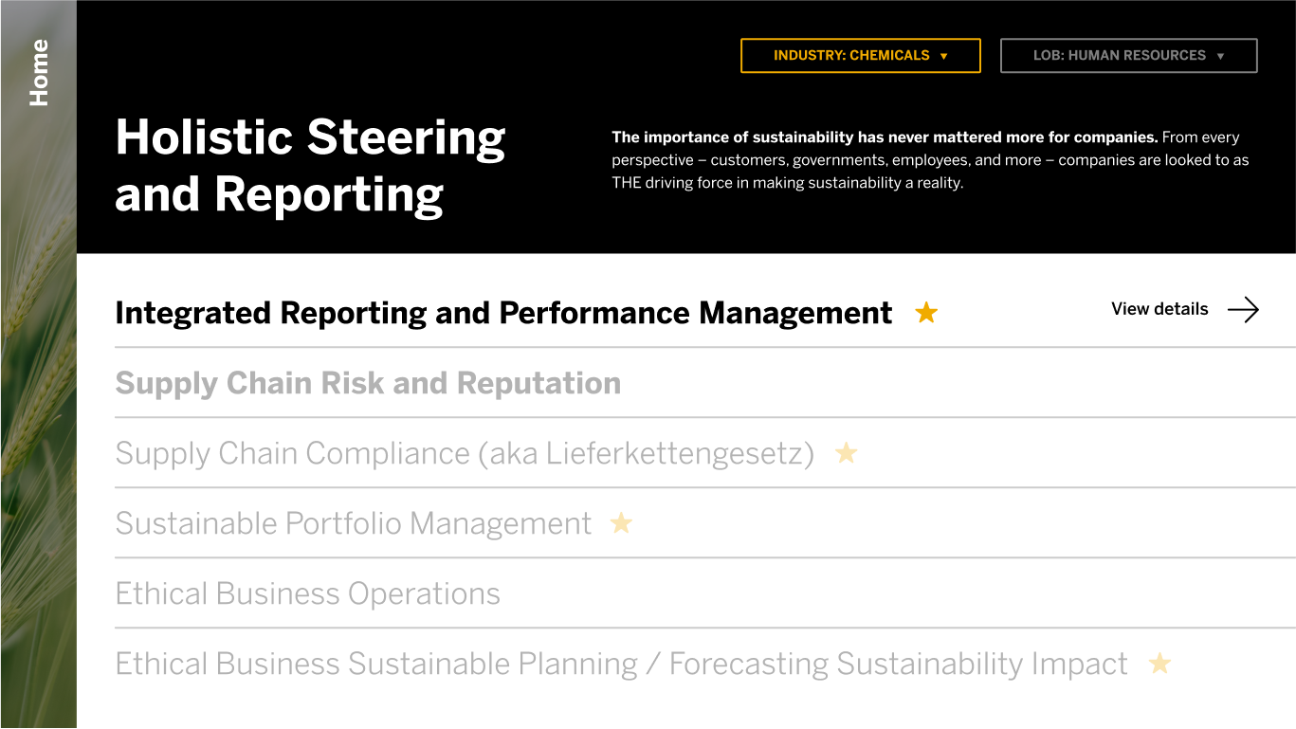This screenshot has width=1296, height=729.
Task: Select Integrated Reporting and Performance Management
Action: 503,313
